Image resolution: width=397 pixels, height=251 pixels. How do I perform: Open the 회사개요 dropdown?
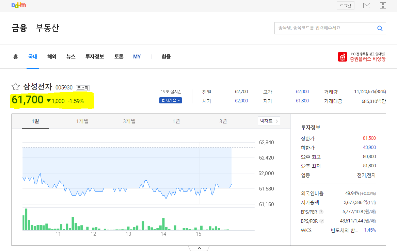coord(170,100)
